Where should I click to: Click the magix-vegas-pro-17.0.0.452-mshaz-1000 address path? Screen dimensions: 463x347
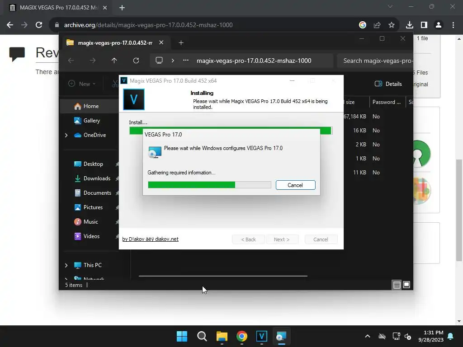[254, 61]
